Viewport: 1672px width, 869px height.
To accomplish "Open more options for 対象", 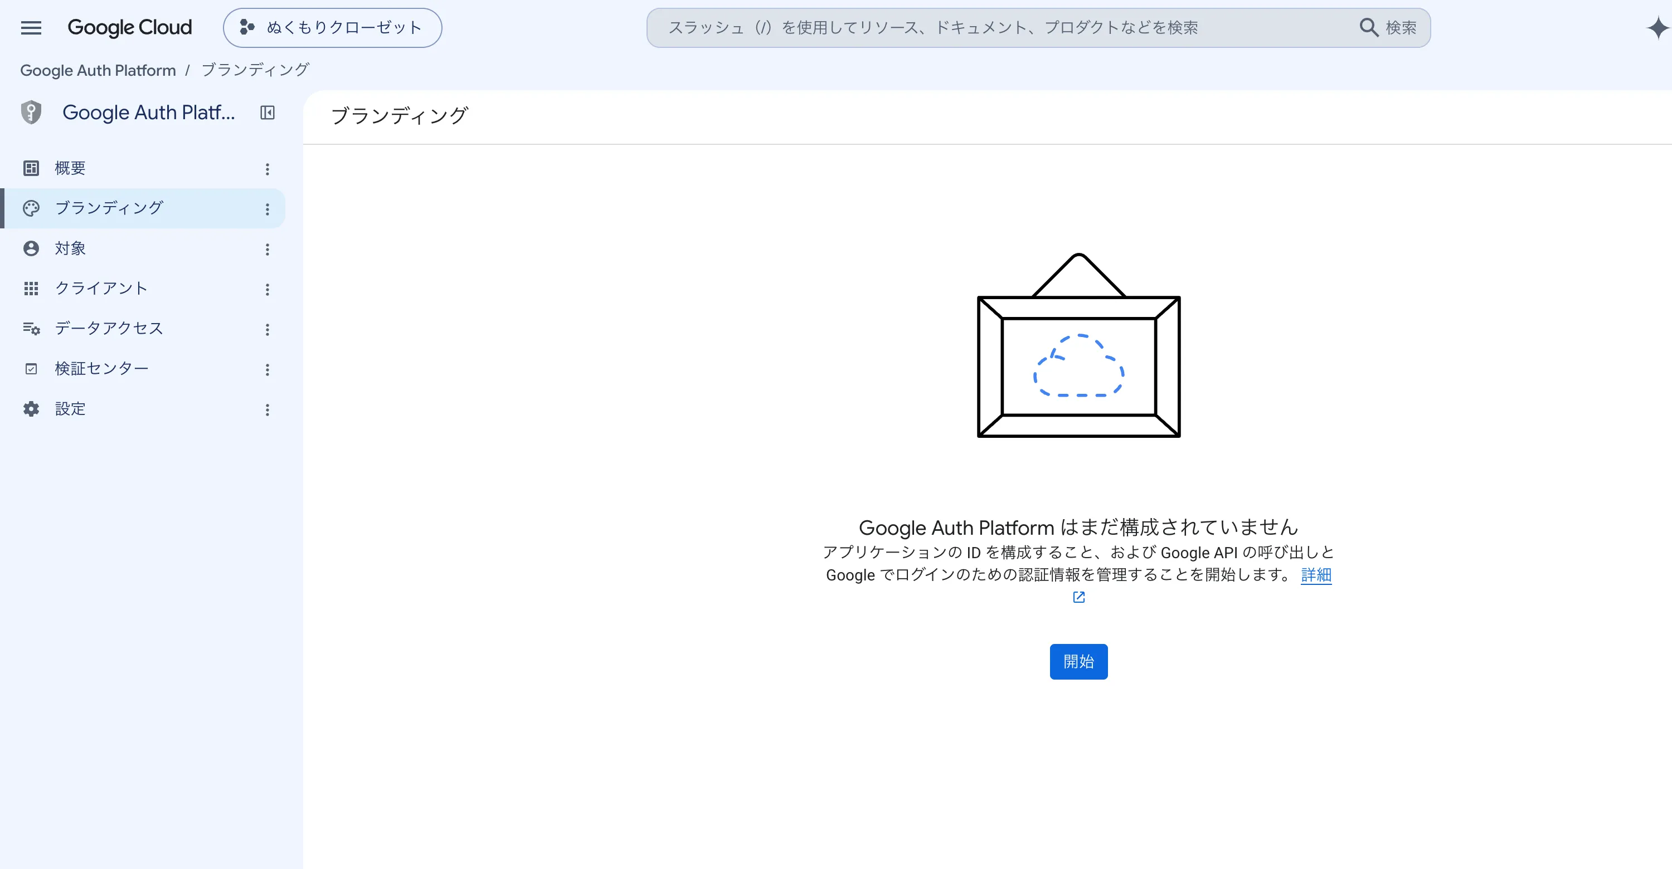I will point(268,250).
